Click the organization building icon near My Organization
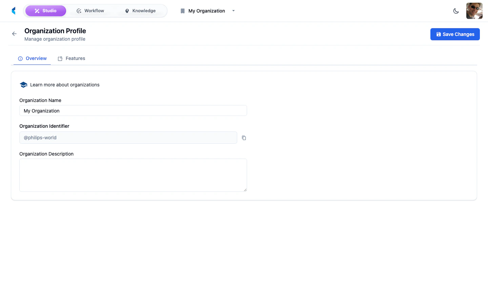Screen dimensions: 488x305 pyautogui.click(x=182, y=11)
